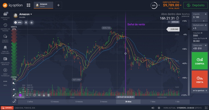The image size is (209, 110).
Task: Toggle visibility of the drawn line
Action: [x=39, y=95]
